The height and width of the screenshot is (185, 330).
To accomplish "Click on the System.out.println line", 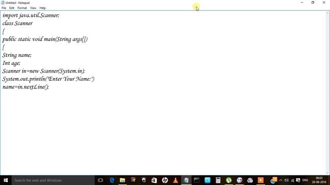I will pos(48,79).
